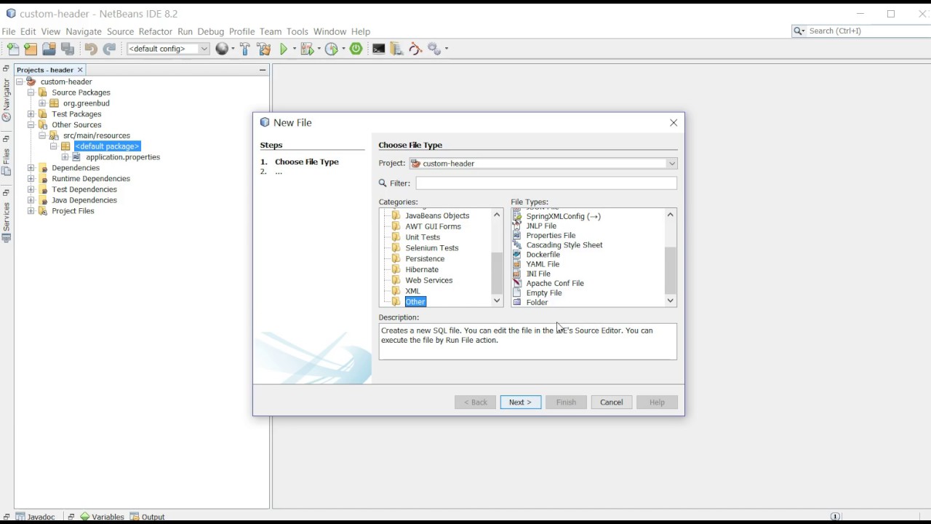Open the Variables panel at the bottom
This screenshot has width=931, height=524.
click(103, 517)
